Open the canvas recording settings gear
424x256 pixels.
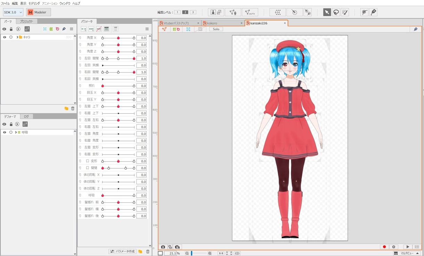click(x=394, y=247)
